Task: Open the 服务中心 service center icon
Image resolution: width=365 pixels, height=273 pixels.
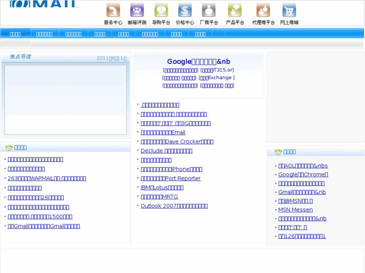Action: pyautogui.click(x=113, y=10)
